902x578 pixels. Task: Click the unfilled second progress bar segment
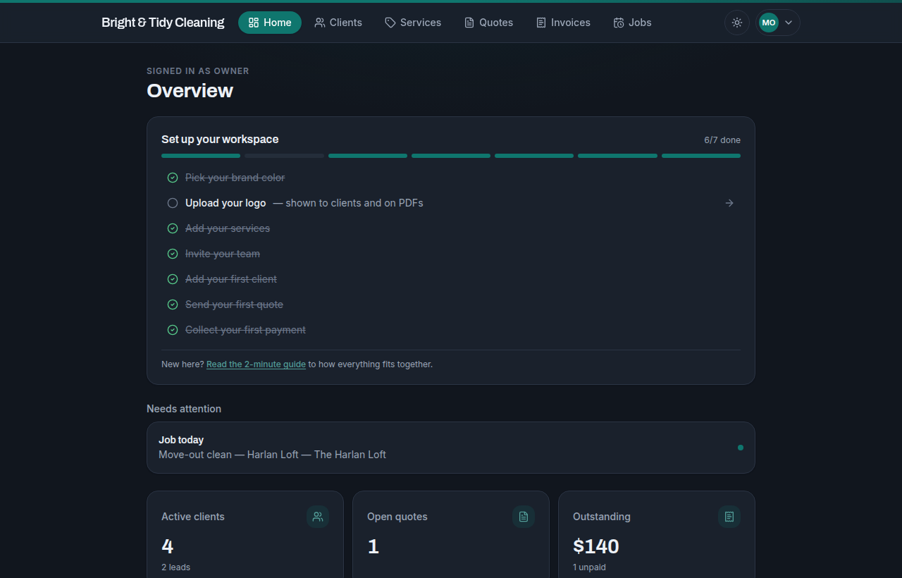click(x=285, y=156)
